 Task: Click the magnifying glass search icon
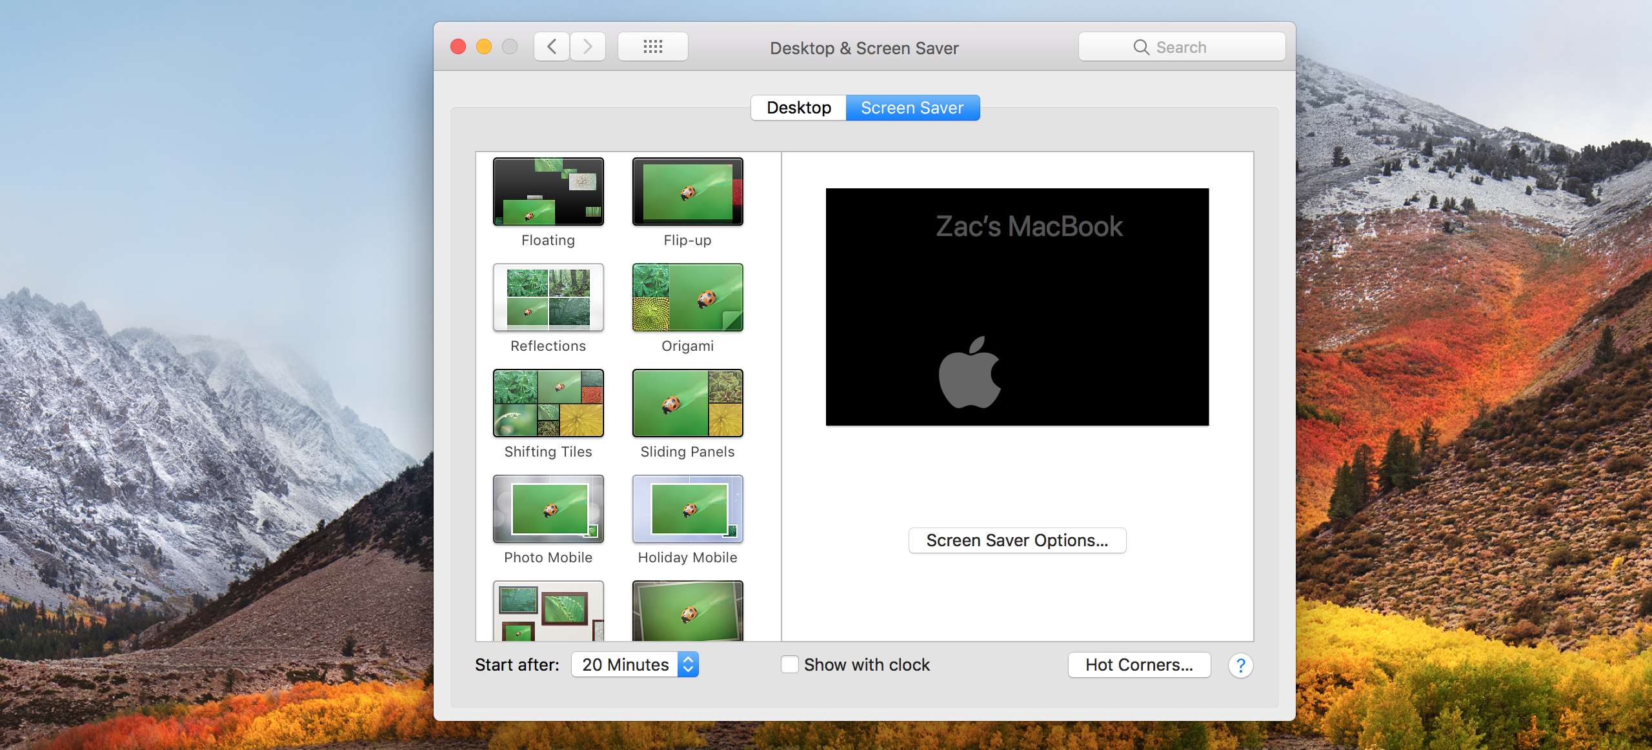tap(1141, 47)
